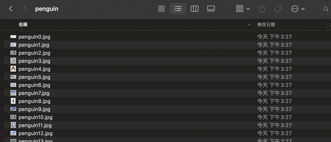This screenshot has width=331, height=142.
Task: Click the tag icon in toolbar
Action: [x=278, y=9]
